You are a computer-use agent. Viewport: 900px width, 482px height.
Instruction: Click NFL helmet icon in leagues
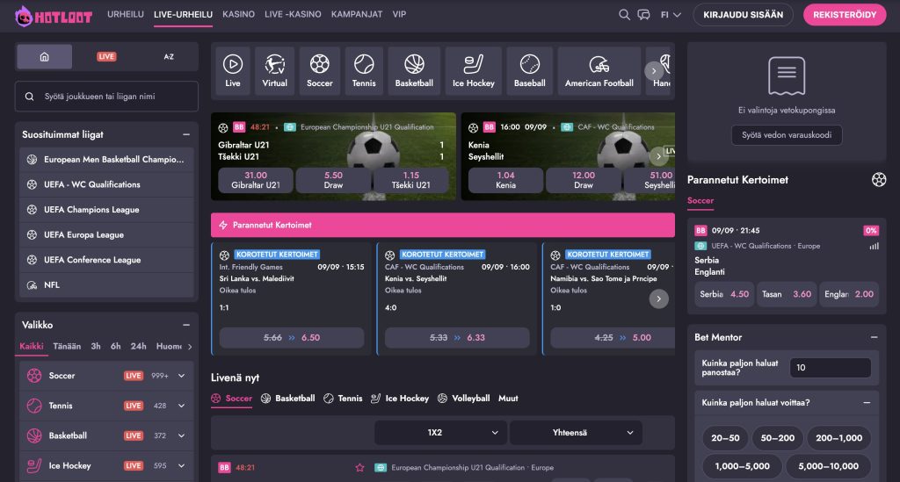pos(33,284)
